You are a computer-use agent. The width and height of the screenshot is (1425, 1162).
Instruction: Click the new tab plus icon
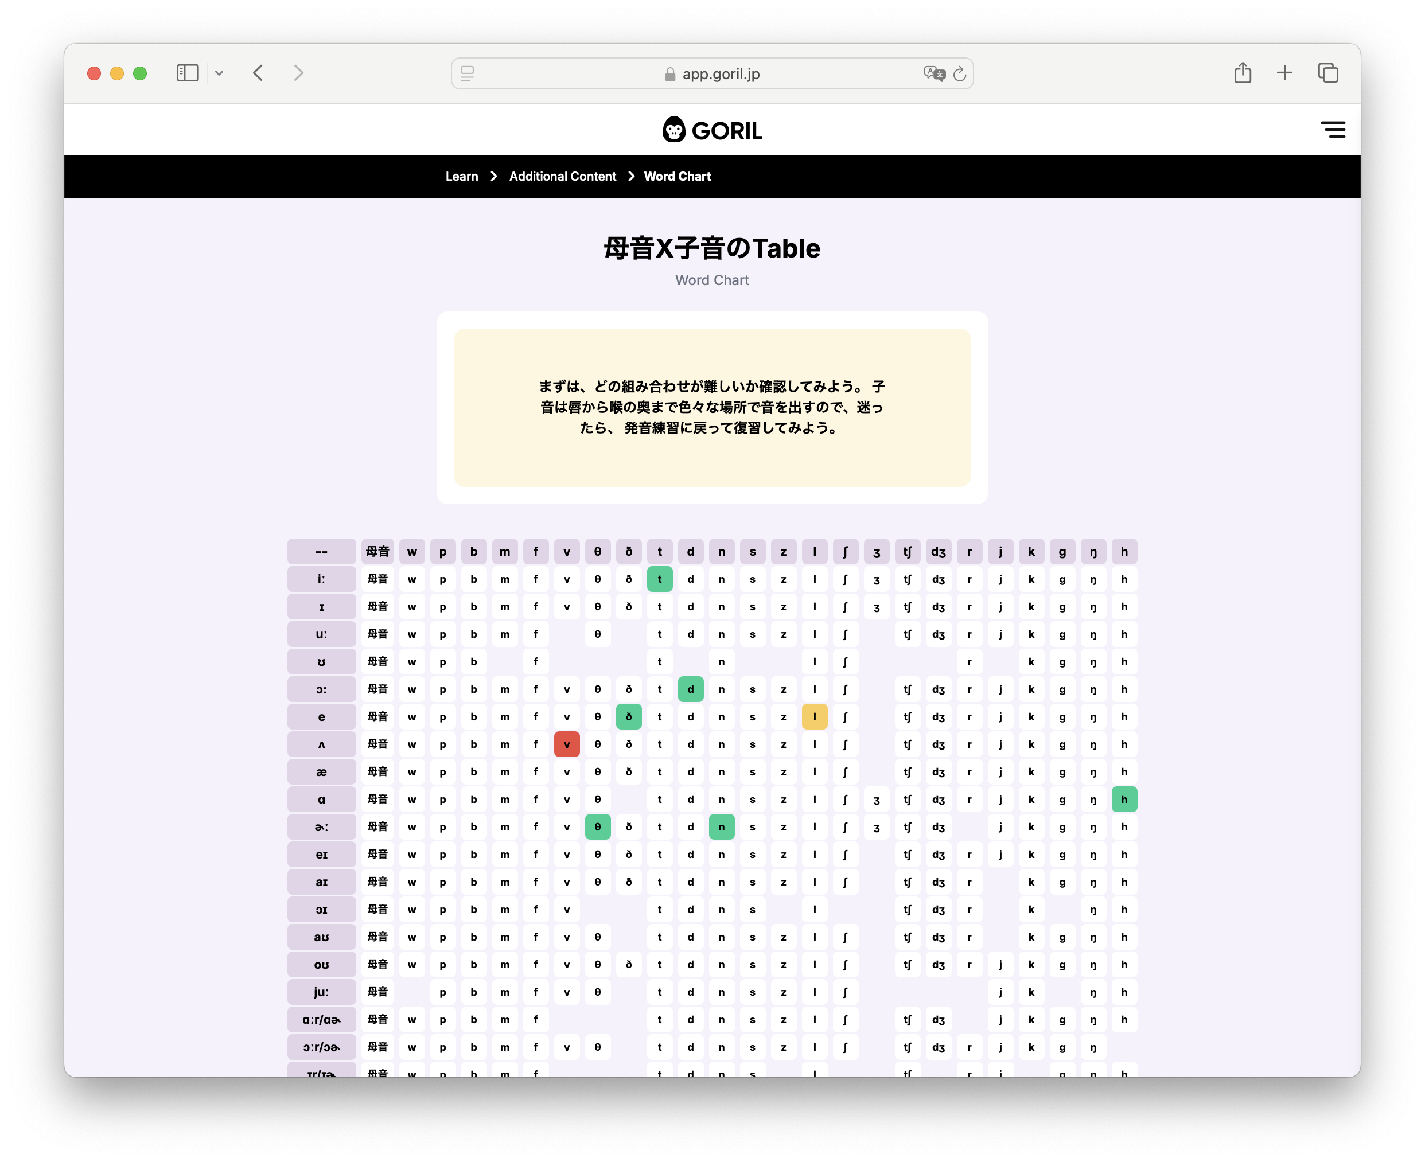coord(1284,75)
